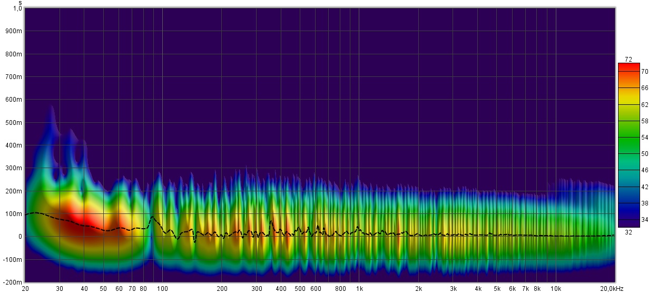Click the 0 time axis label
Viewport: 658px width, 293px height.
[21, 237]
